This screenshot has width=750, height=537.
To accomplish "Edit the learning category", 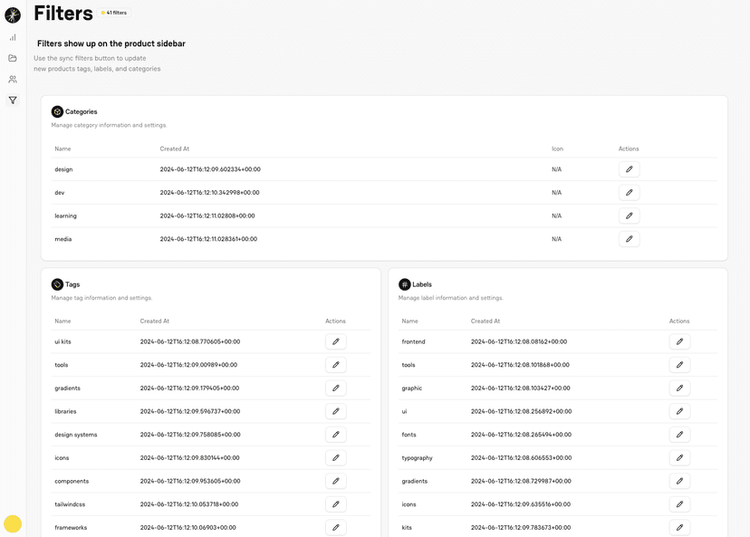I will pos(629,216).
